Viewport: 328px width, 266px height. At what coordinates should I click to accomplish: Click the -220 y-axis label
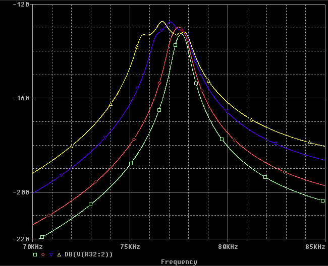(x=21, y=239)
